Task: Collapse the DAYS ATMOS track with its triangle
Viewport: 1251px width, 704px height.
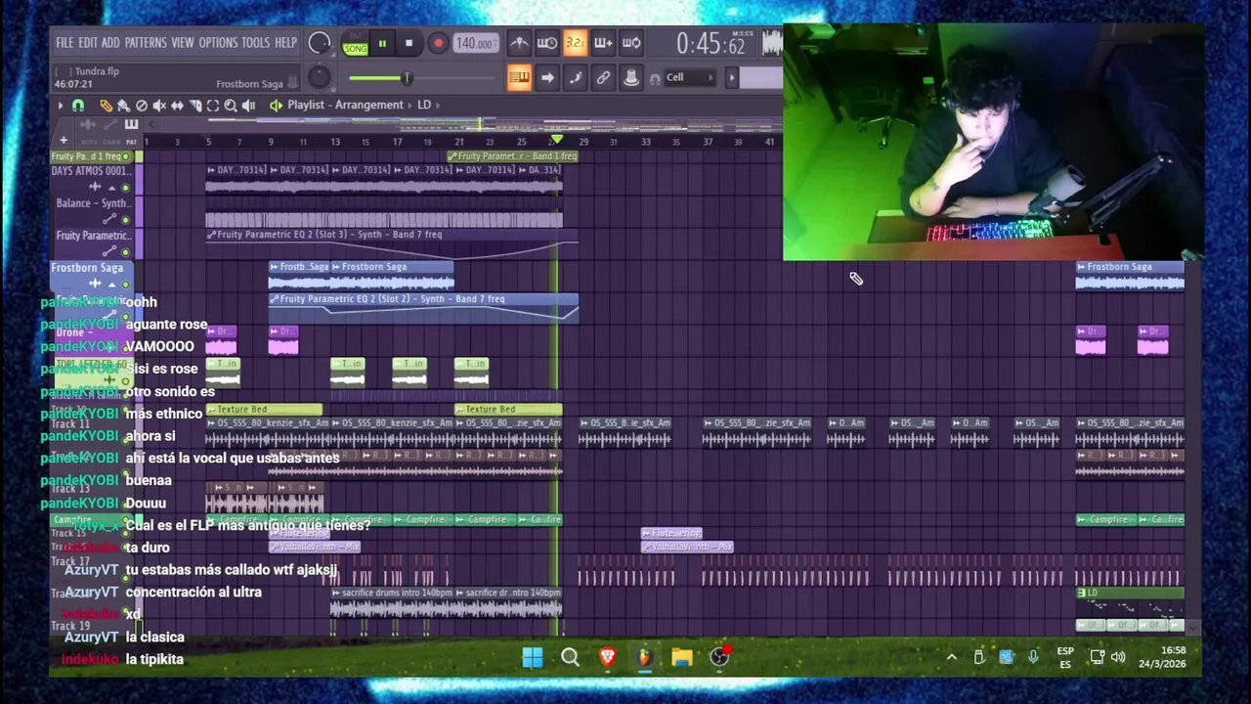Action: [x=112, y=189]
